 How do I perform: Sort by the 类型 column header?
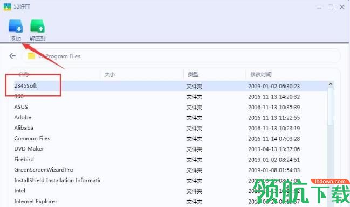(x=193, y=74)
